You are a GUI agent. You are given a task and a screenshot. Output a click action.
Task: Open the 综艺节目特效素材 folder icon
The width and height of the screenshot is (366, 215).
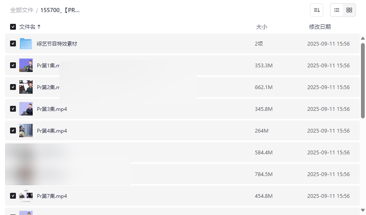pos(26,44)
